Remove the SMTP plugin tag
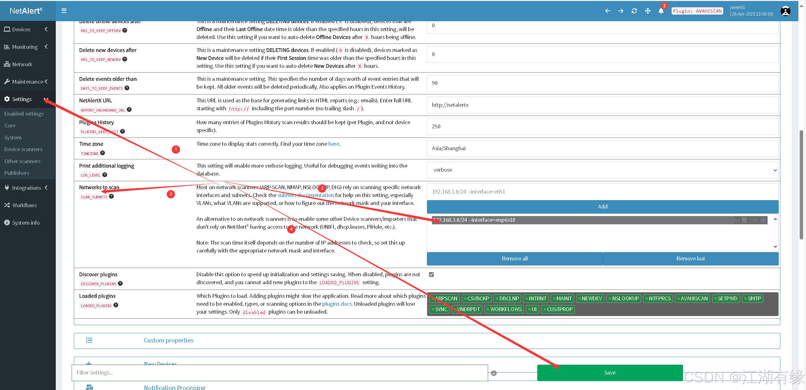Image resolution: width=806 pixels, height=390 pixels. click(x=745, y=299)
